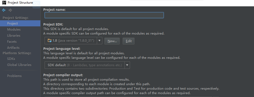The height and width of the screenshot is (97, 254).
Task: Open SDKs under Platform Settings
Action: tap(11, 59)
